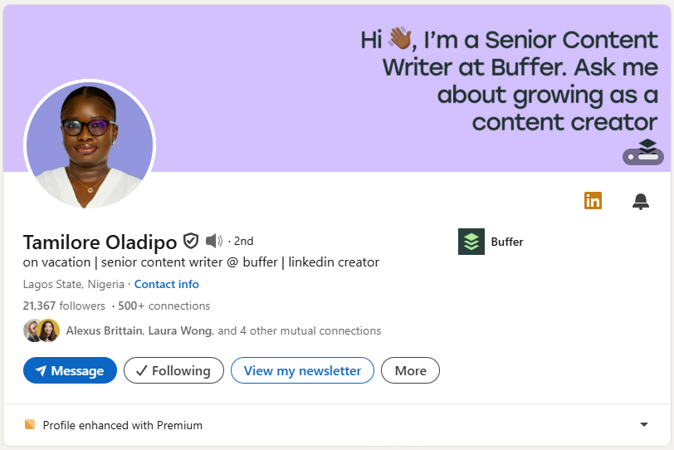Open the Contact info link
Viewport: 674px width, 450px height.
point(167,284)
